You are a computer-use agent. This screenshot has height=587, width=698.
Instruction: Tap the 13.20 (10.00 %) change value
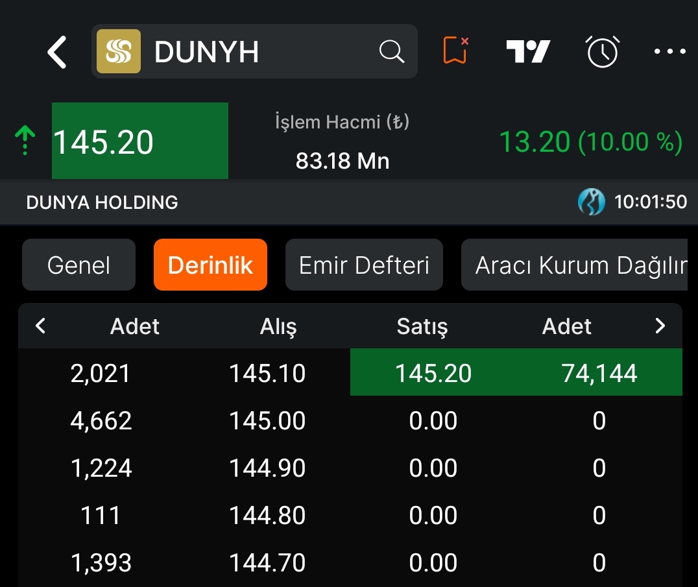591,142
